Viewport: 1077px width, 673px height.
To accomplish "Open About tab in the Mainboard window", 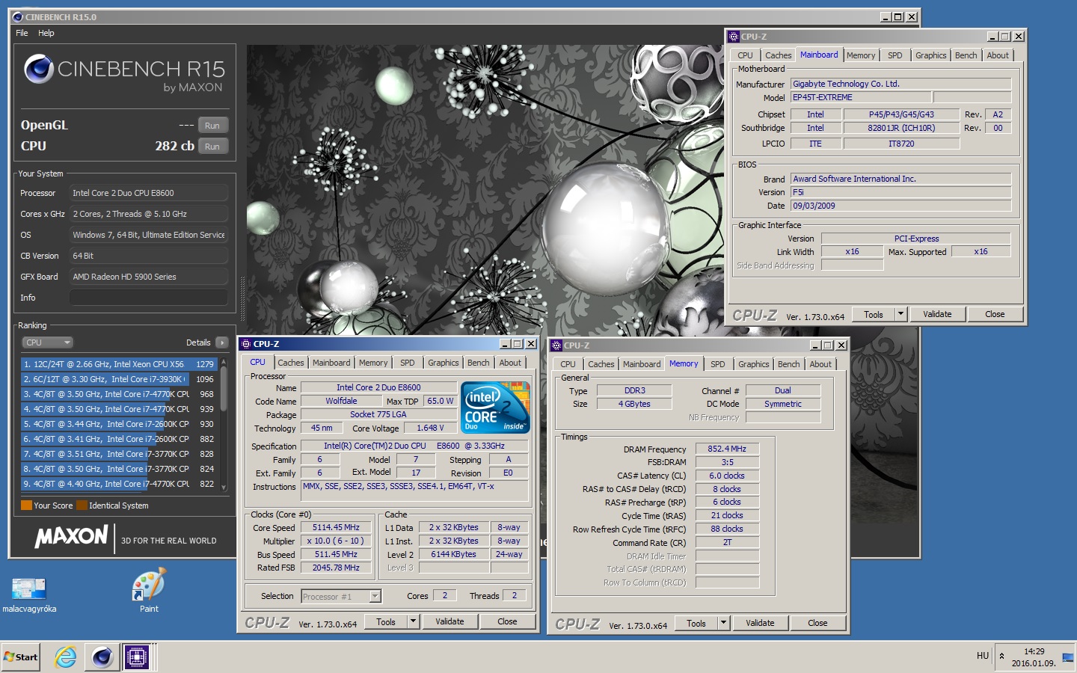I will click(x=998, y=55).
